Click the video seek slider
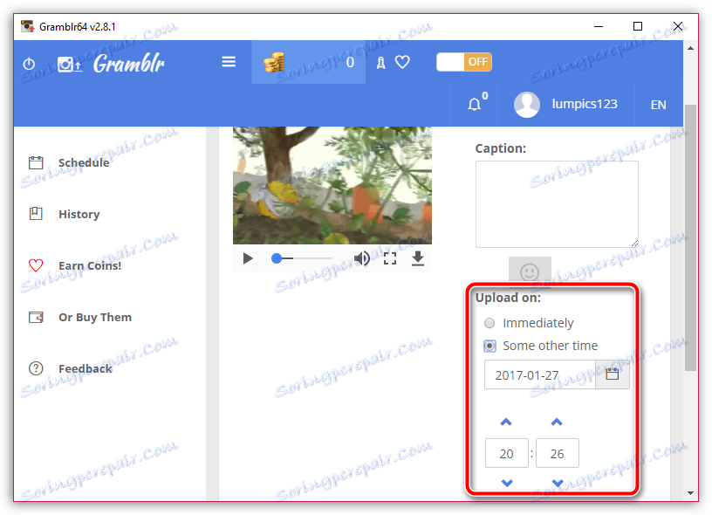 (302, 258)
